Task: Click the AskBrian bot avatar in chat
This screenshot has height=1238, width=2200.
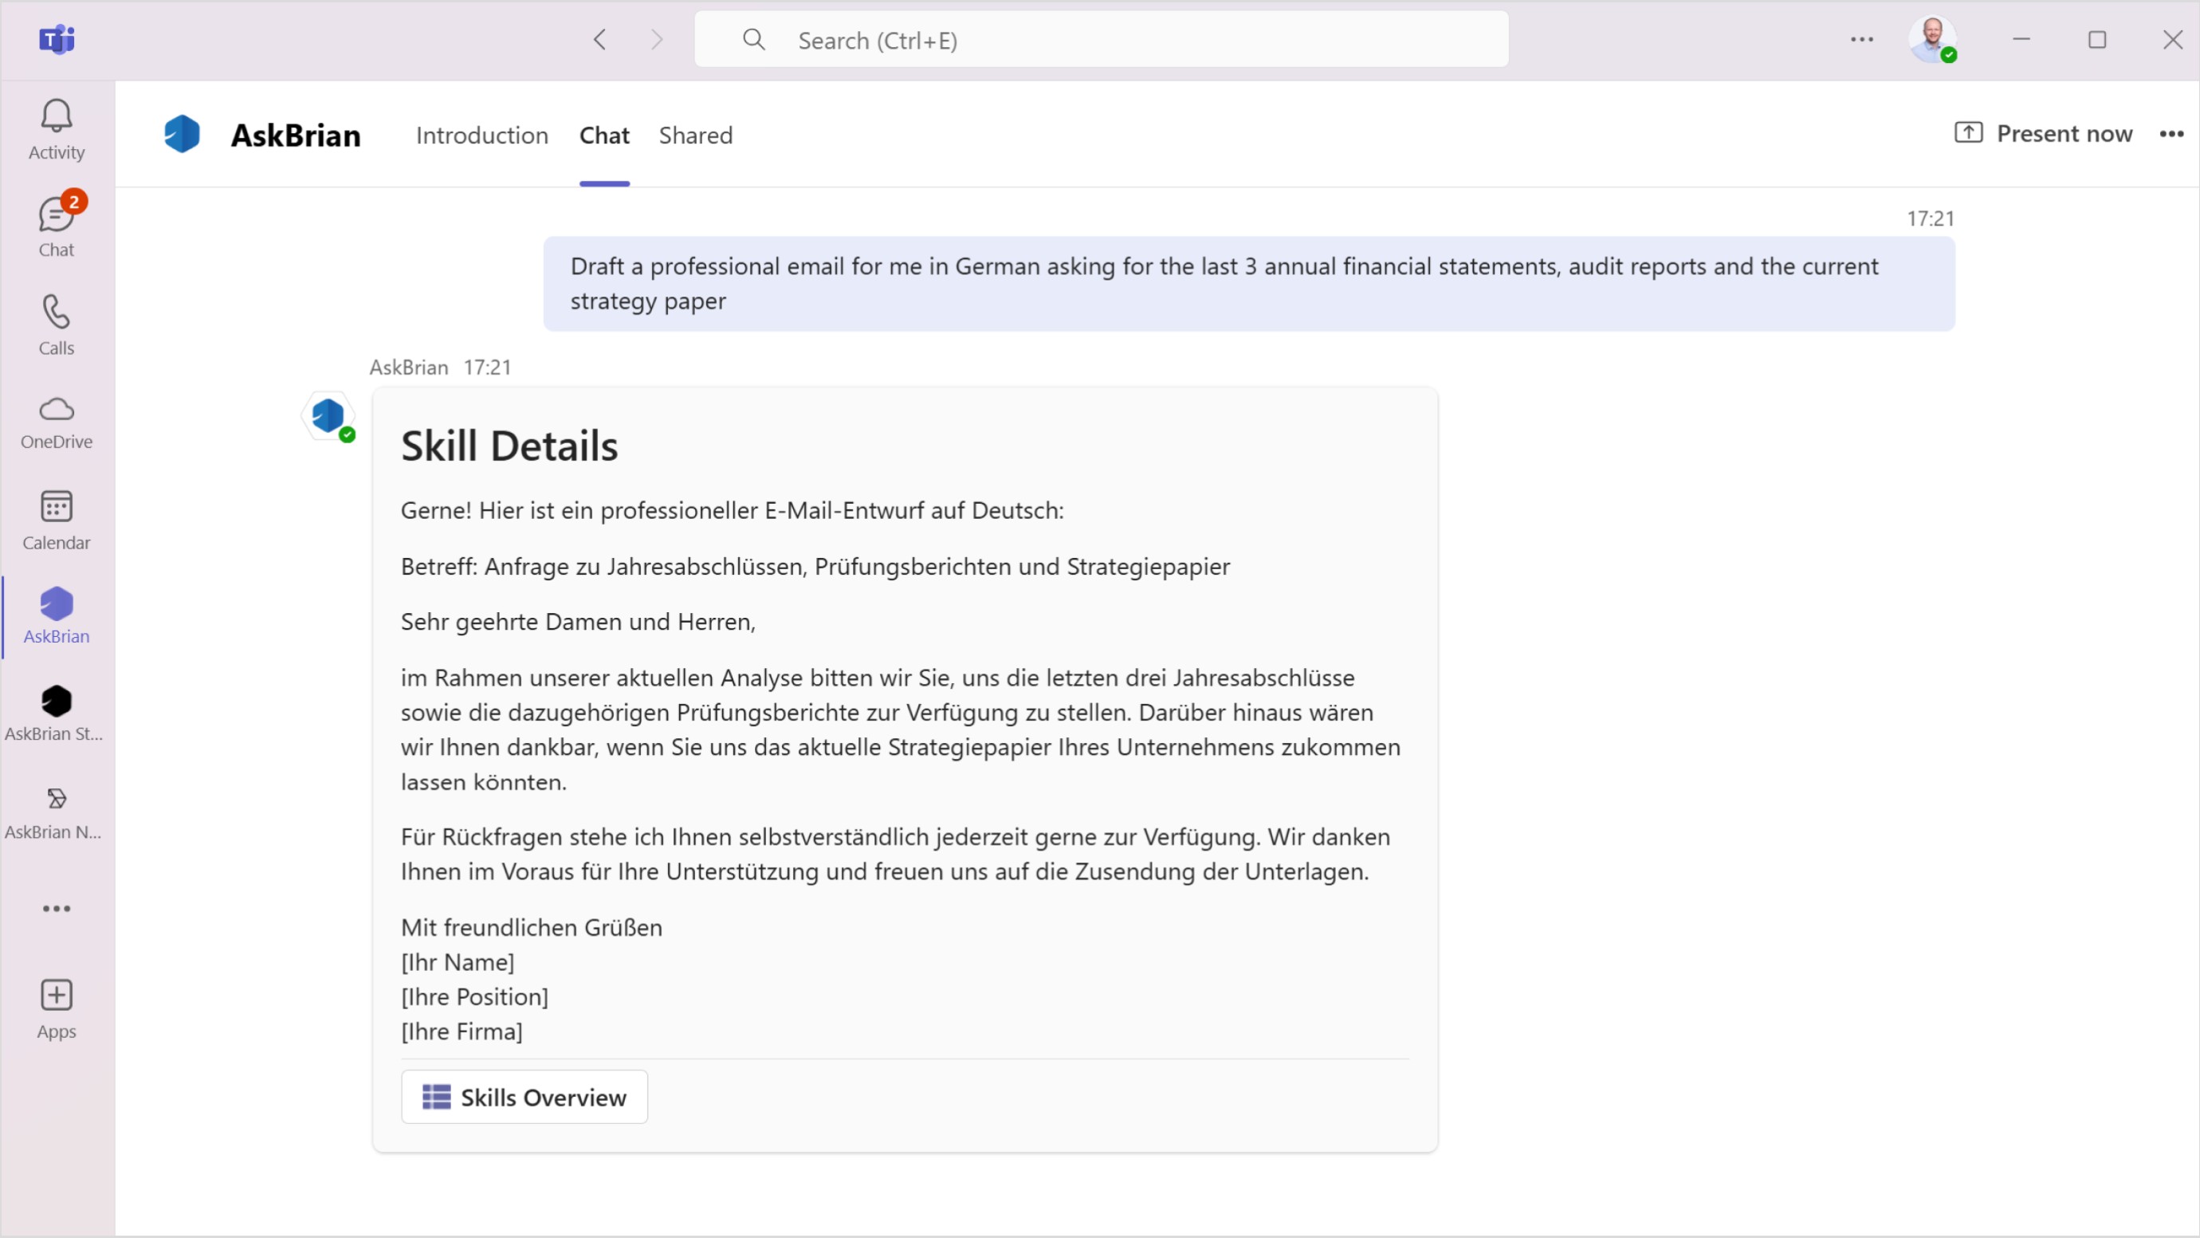Action: 328,416
